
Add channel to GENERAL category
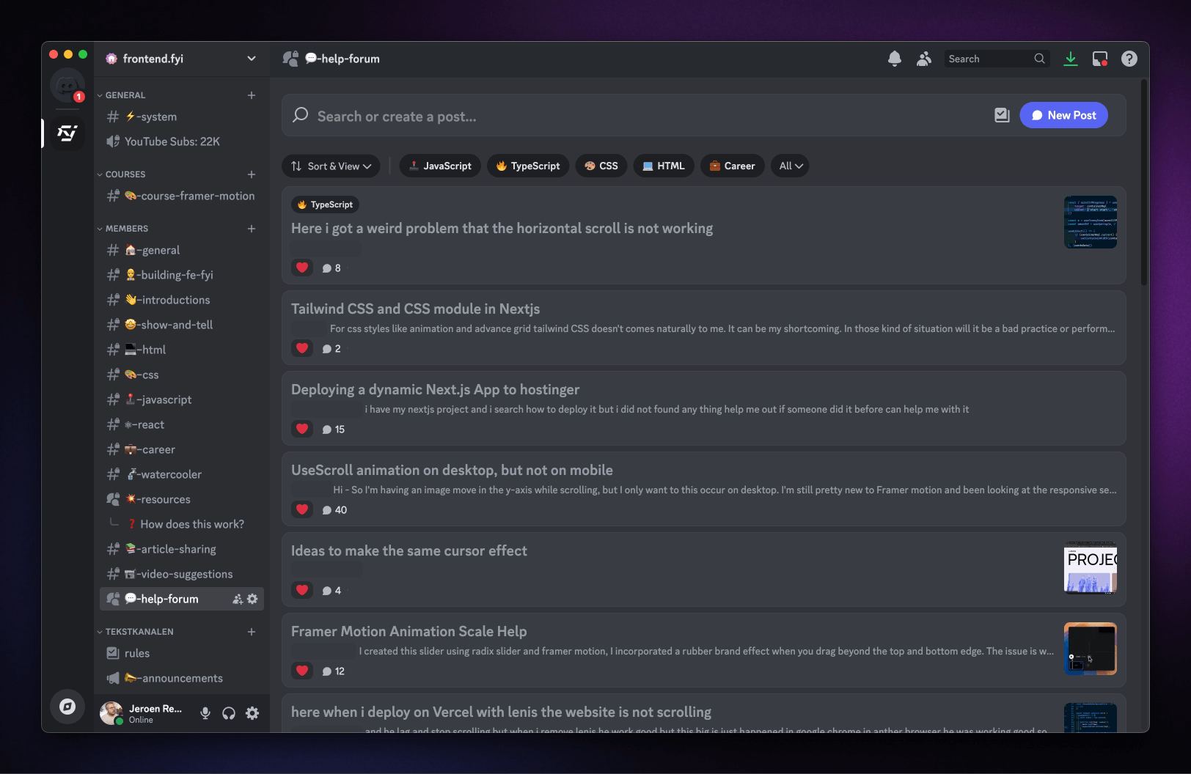pyautogui.click(x=252, y=95)
